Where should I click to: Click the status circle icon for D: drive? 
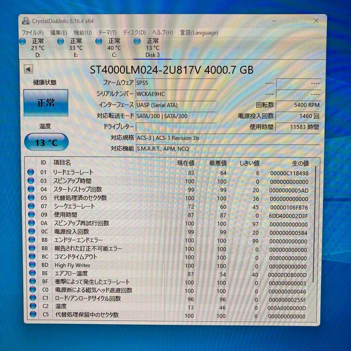click(x=23, y=41)
